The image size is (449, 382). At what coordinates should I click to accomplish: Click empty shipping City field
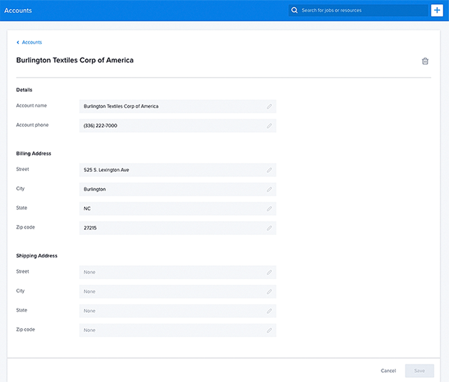click(x=178, y=291)
